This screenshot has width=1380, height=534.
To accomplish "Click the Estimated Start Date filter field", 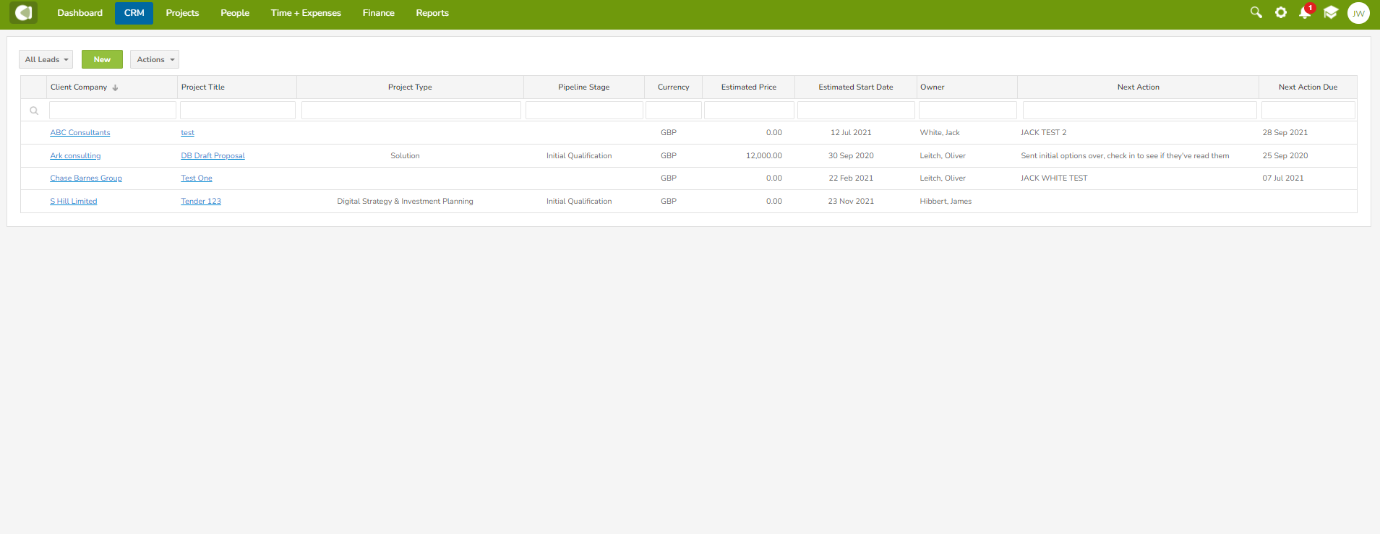I will [x=856, y=110].
